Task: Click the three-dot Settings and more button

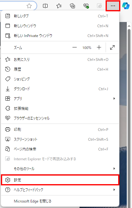Action: 113,6
